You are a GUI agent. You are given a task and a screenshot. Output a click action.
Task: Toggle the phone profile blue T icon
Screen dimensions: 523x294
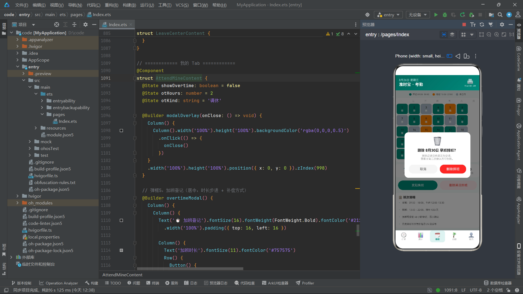[449, 56]
